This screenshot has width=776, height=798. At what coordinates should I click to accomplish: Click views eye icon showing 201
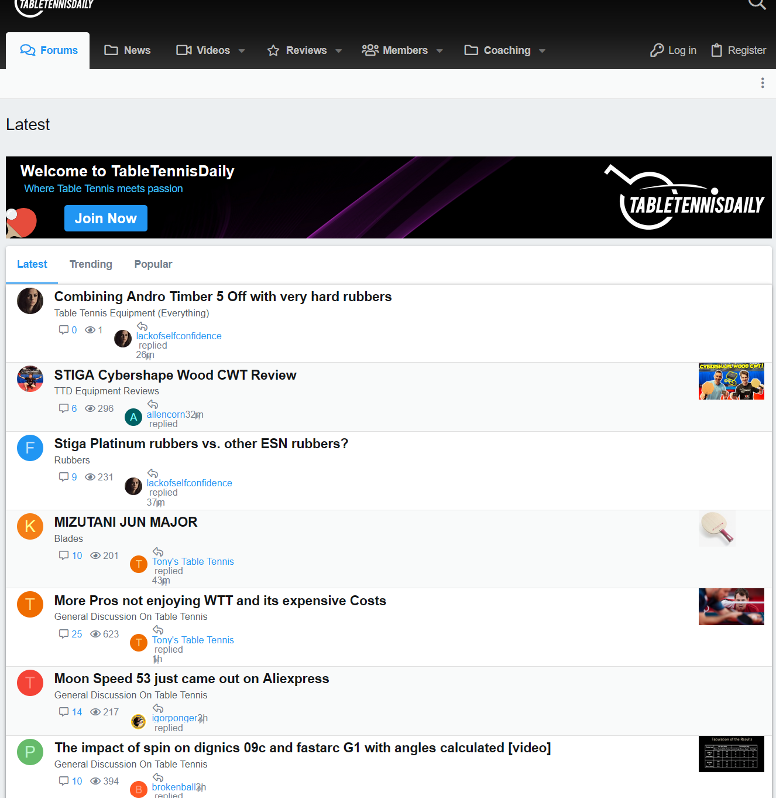95,555
